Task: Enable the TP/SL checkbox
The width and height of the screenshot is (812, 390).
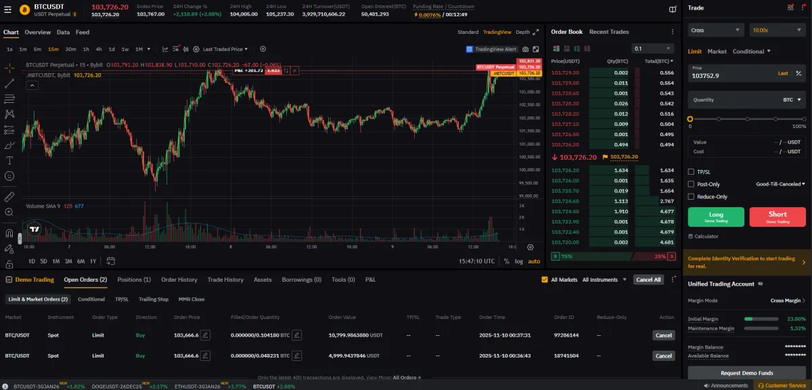Action: point(691,172)
